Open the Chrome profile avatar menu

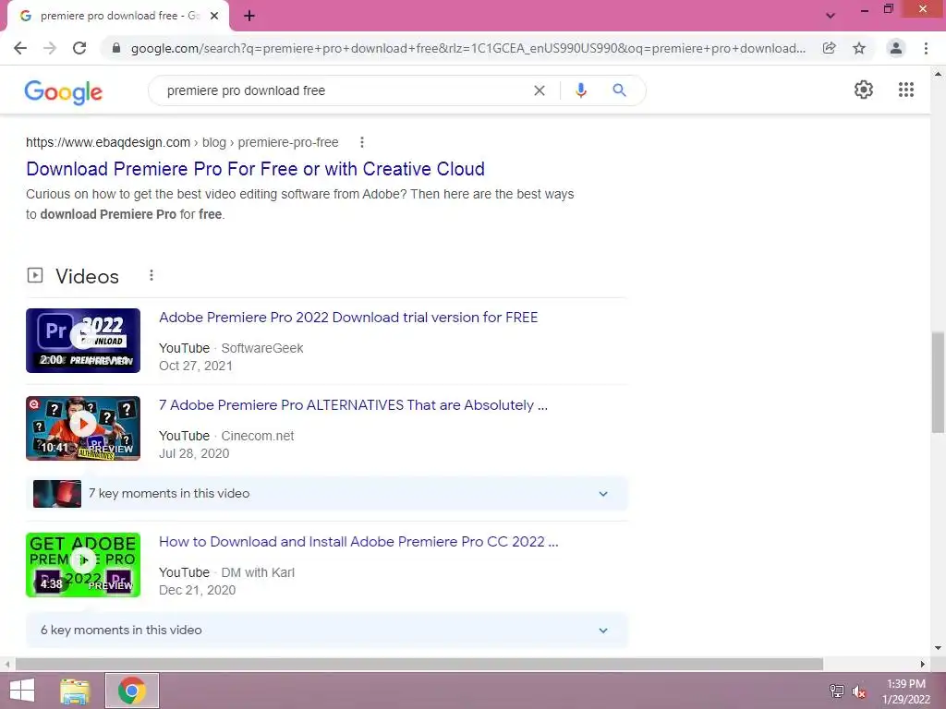point(896,48)
